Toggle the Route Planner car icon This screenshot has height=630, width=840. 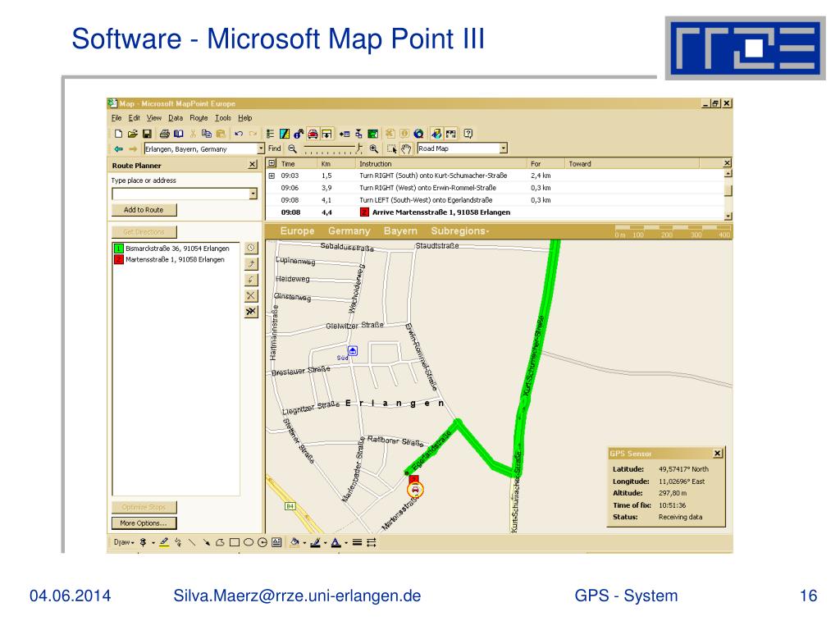[x=313, y=134]
